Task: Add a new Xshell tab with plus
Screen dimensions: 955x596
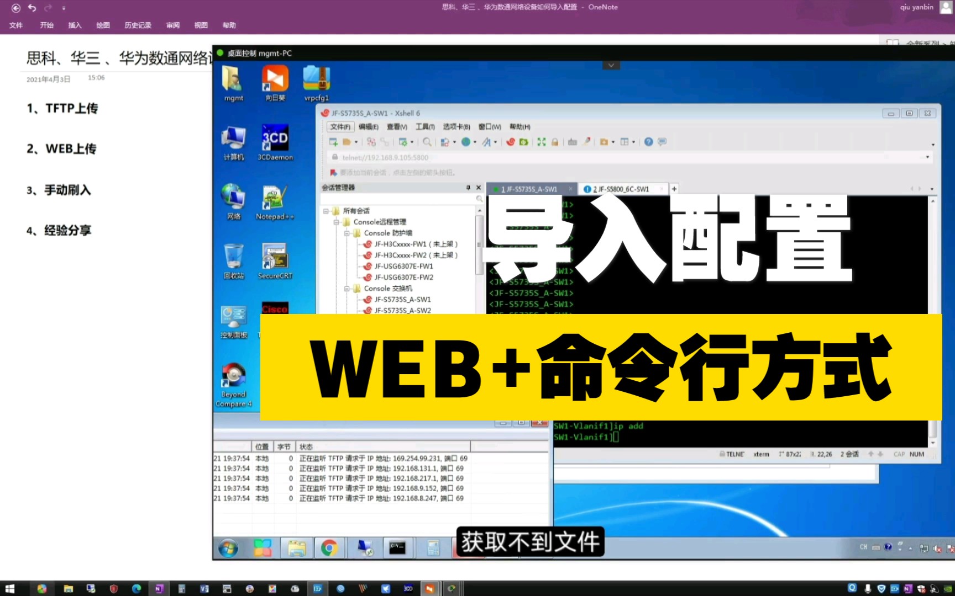Action: (x=674, y=189)
